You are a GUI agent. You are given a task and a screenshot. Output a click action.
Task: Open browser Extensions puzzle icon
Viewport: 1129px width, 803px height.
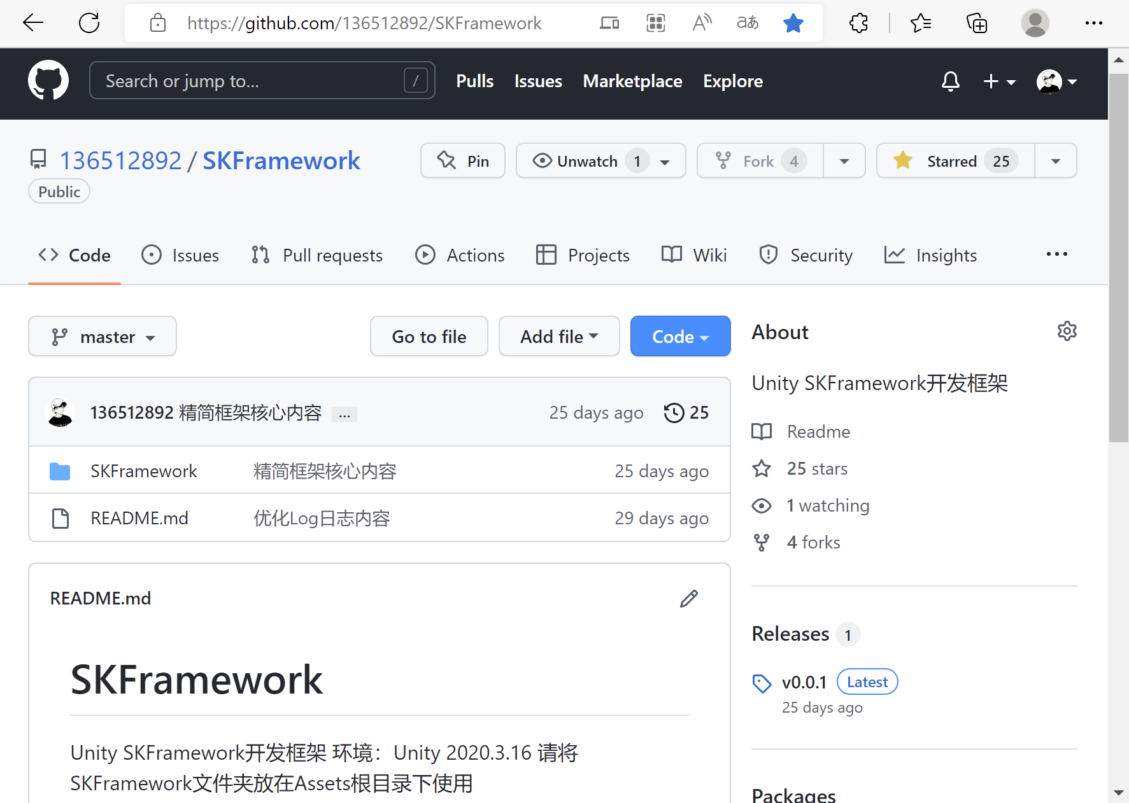858,24
